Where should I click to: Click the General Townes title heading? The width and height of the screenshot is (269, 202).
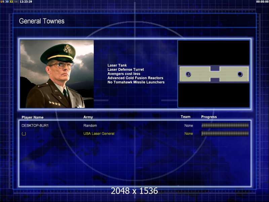pos(42,21)
